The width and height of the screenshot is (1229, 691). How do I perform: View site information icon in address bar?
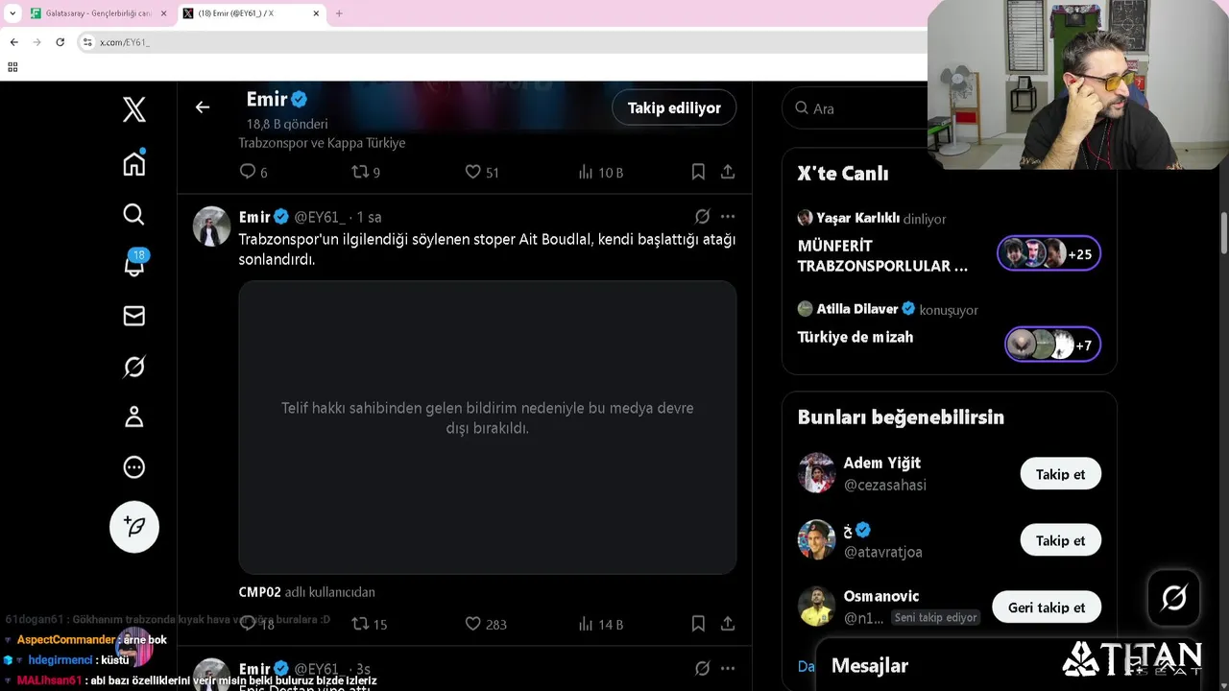pyautogui.click(x=87, y=42)
